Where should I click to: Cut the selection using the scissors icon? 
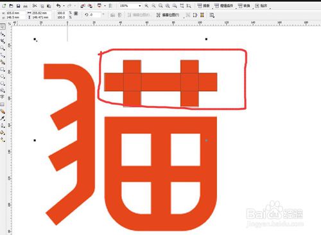click(x=35, y=6)
